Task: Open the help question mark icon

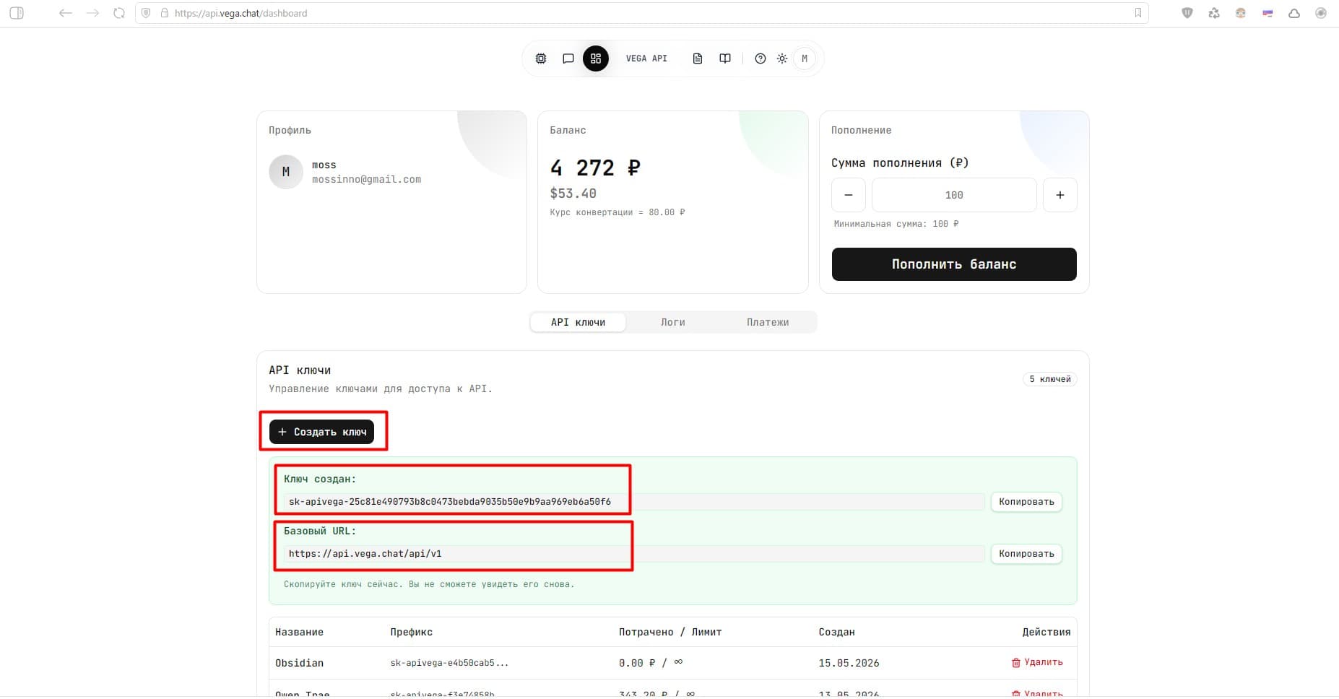Action: coord(760,58)
